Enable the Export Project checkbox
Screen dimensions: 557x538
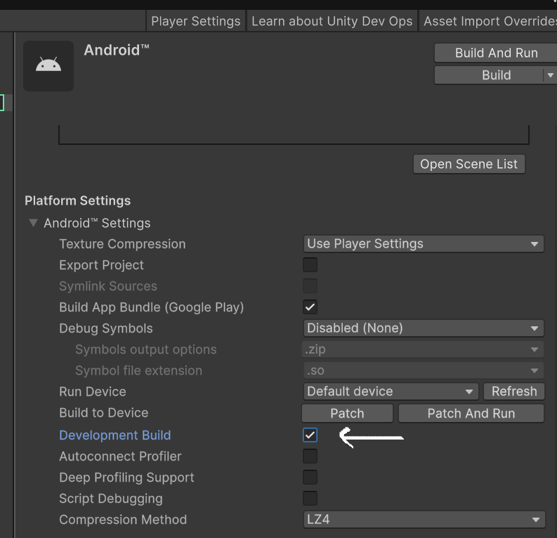[310, 265]
